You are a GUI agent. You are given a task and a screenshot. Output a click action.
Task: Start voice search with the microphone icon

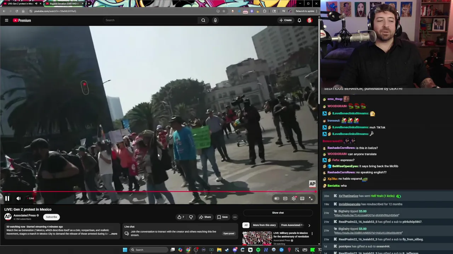215,20
